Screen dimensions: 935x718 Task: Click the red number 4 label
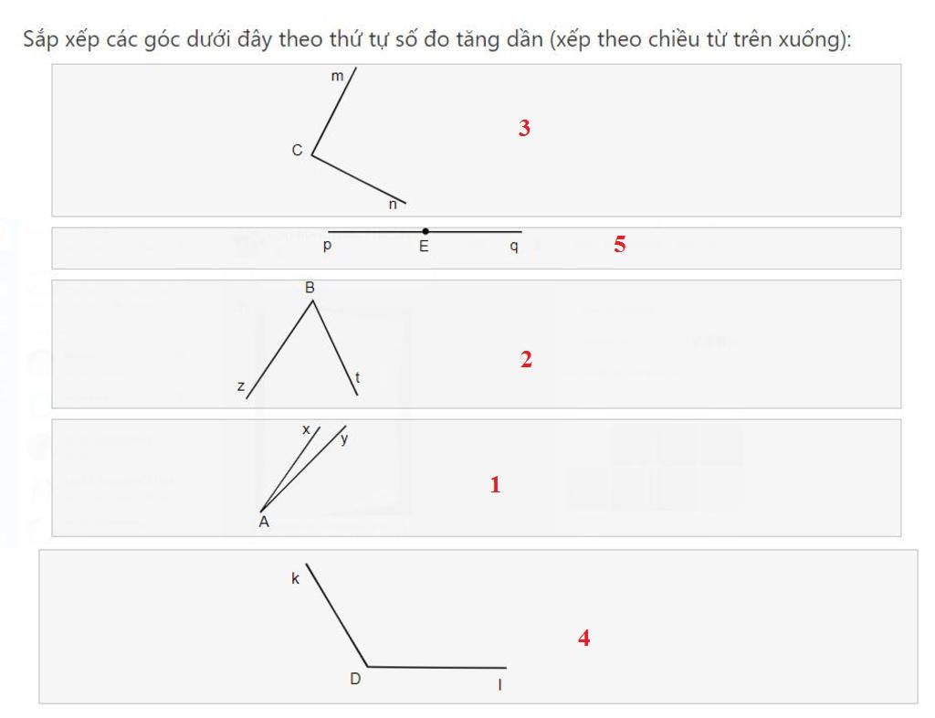584,639
